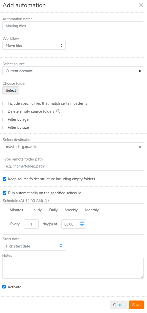Image resolution: width=147 pixels, height=313 pixels.
Task: Open the time picker icon in the time field
Action: pyautogui.click(x=82, y=224)
